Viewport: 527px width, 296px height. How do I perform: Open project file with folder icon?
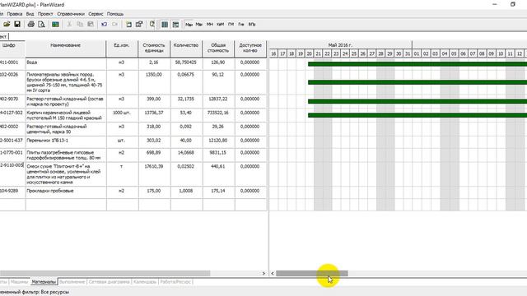(x=7, y=24)
